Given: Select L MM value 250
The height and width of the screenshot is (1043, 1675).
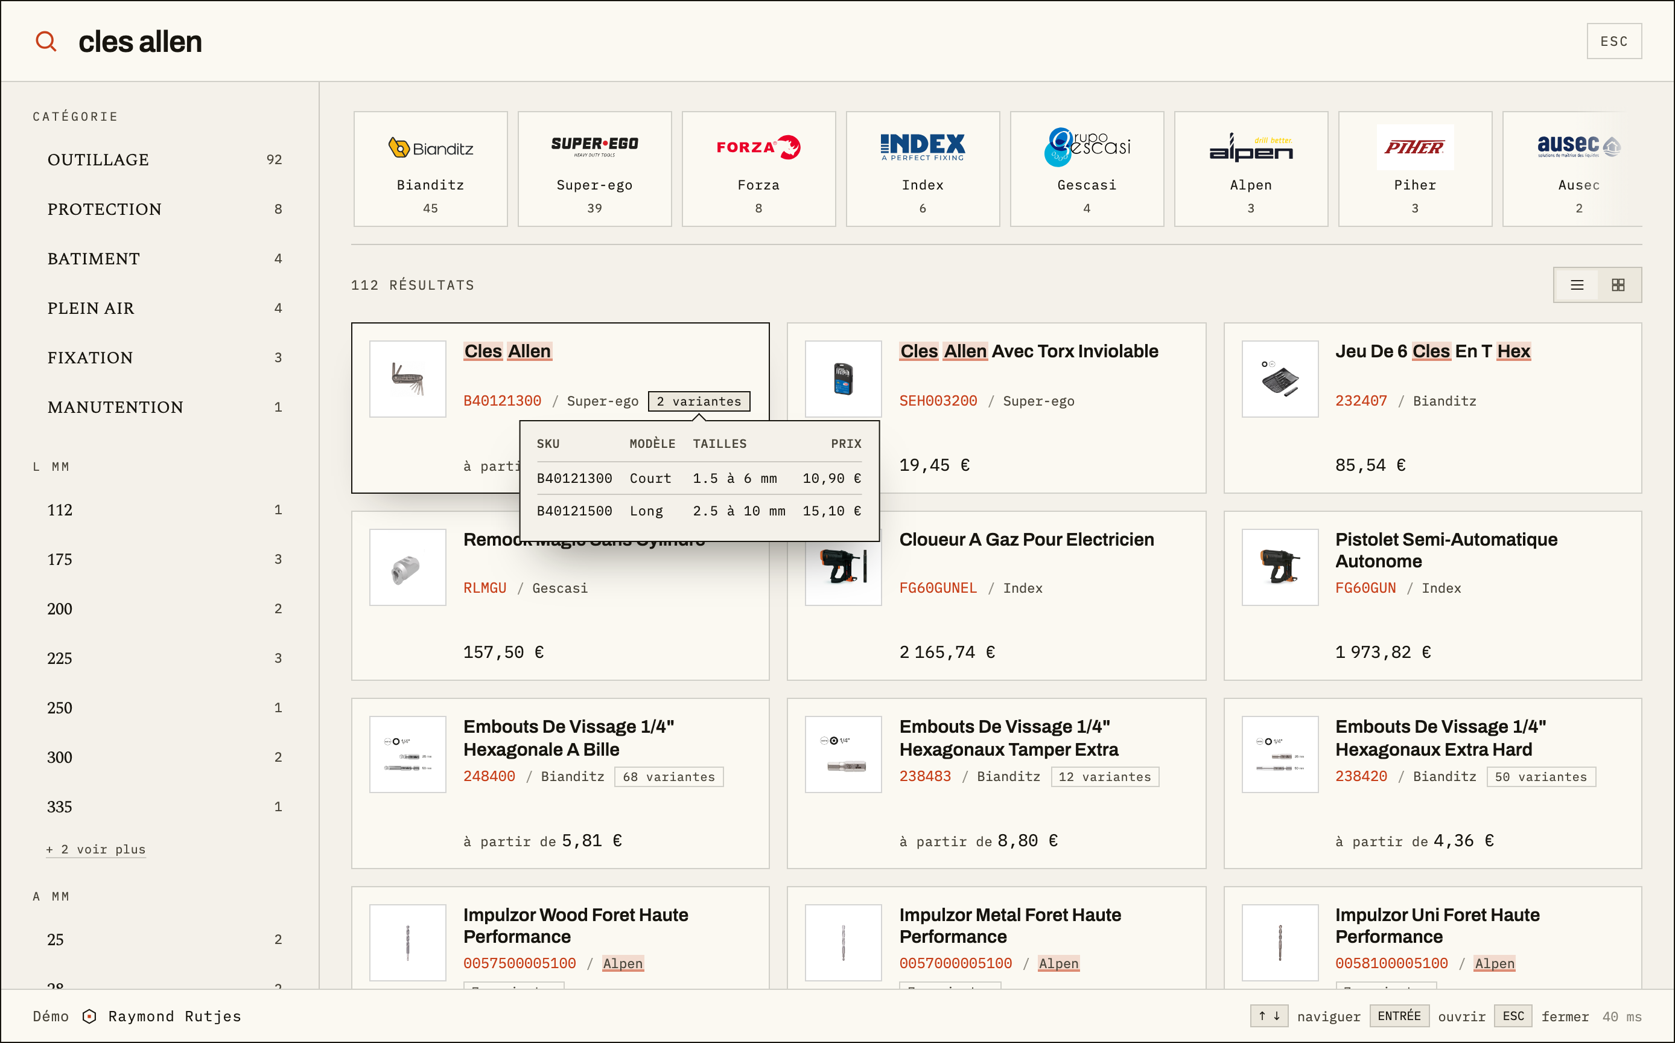Looking at the screenshot, I should click(164, 708).
